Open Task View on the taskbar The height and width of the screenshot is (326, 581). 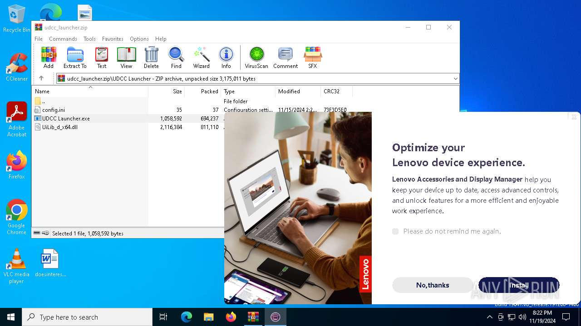click(x=163, y=317)
